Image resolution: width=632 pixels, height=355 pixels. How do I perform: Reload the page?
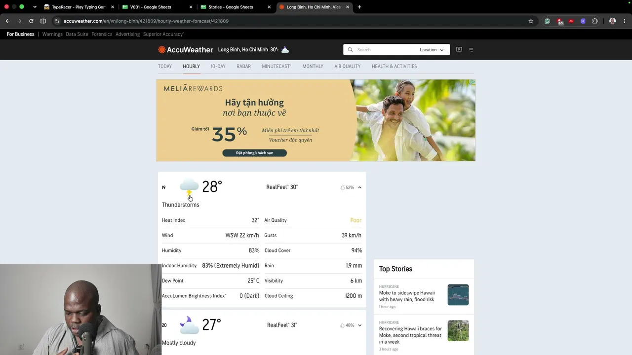31,21
